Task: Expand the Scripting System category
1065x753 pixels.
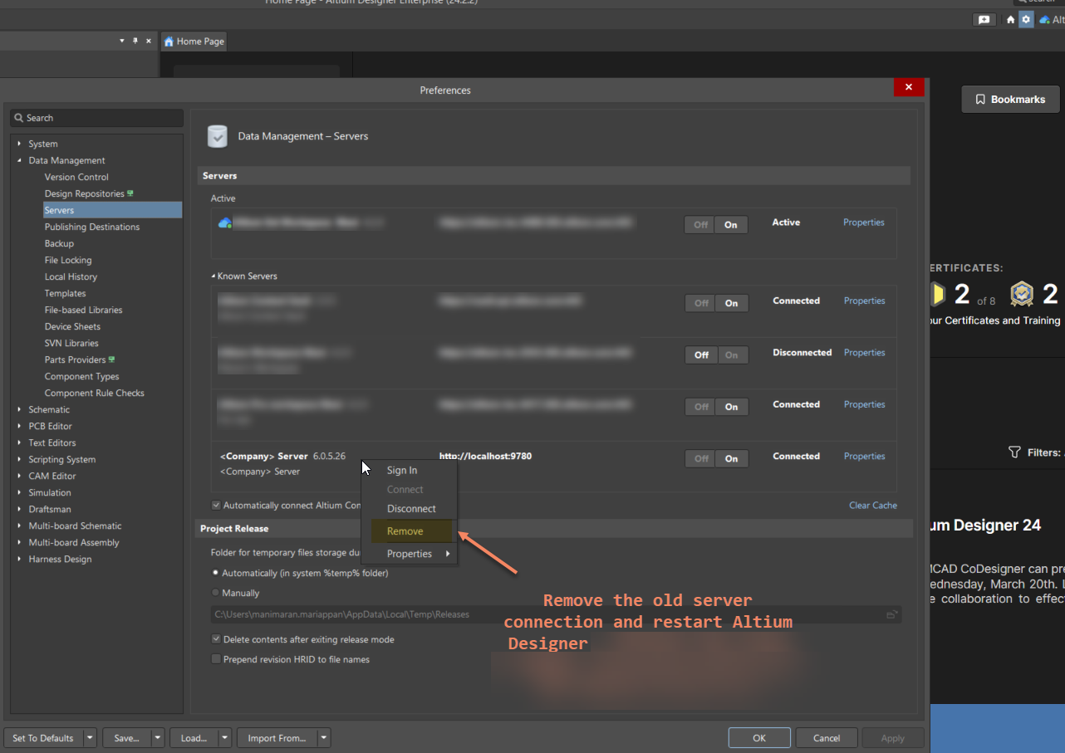Action: tap(19, 459)
